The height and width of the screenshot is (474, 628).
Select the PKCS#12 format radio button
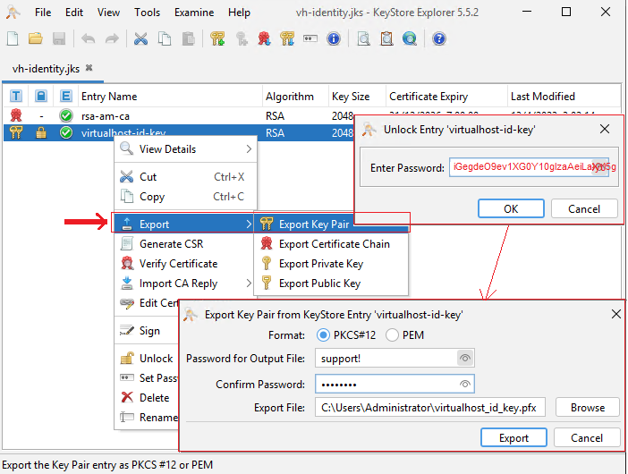click(x=325, y=335)
